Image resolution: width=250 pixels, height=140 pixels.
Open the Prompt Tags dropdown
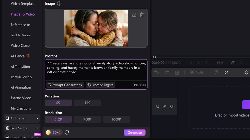(x=100, y=85)
